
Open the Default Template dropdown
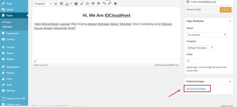(x=200, y=48)
